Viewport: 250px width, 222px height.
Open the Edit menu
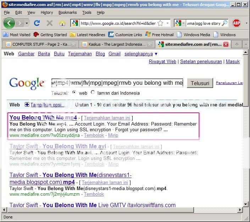(x=18, y=12)
